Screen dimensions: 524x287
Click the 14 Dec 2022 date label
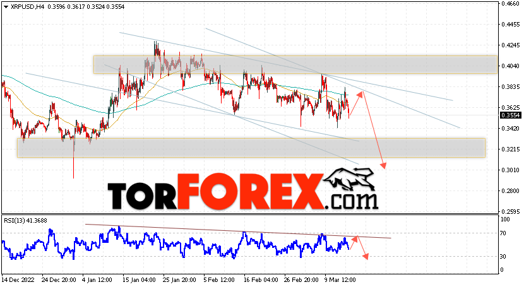click(16, 279)
